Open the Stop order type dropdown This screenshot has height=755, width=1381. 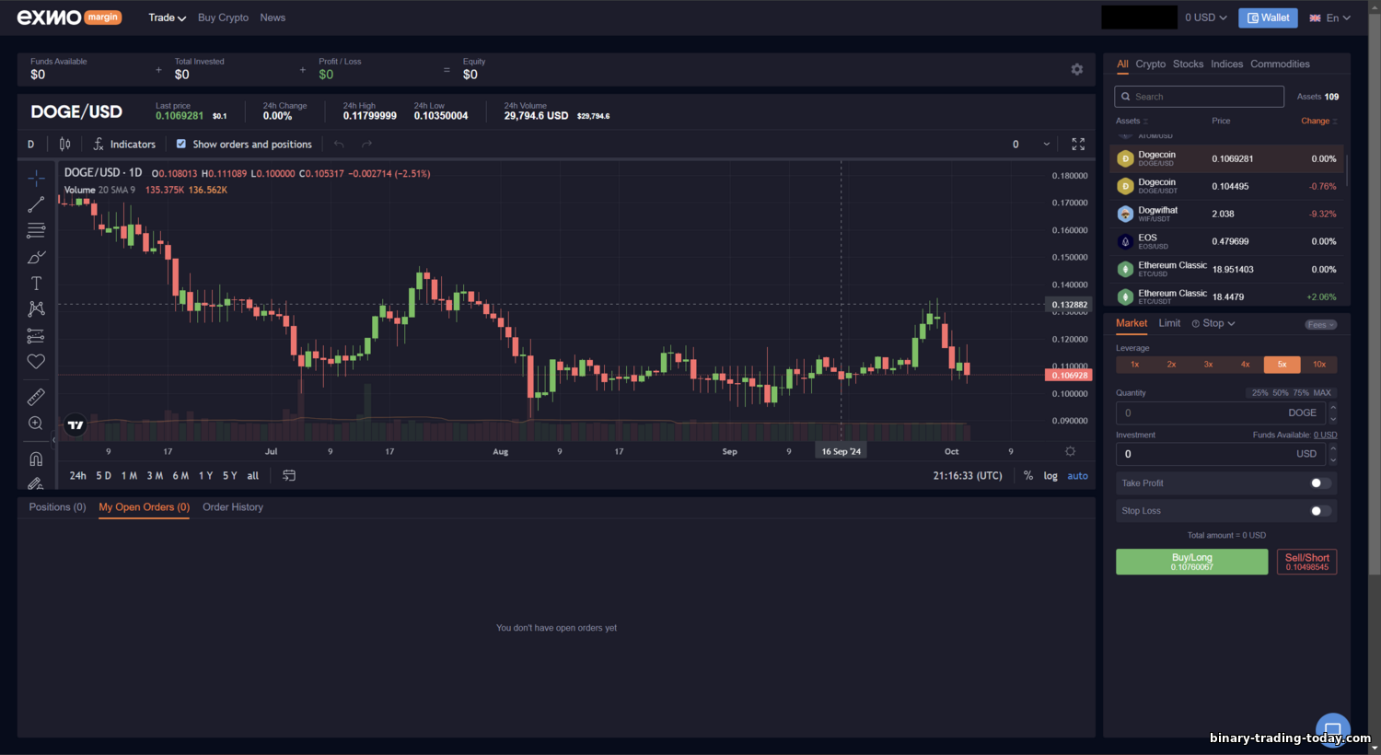point(1213,323)
